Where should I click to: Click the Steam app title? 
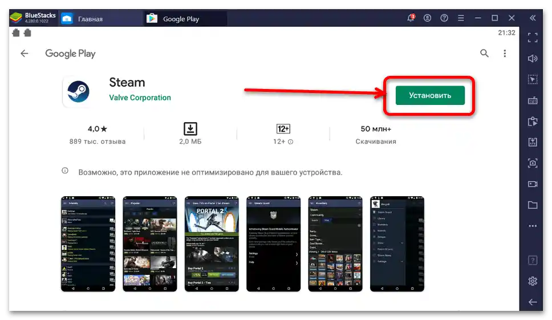(127, 82)
